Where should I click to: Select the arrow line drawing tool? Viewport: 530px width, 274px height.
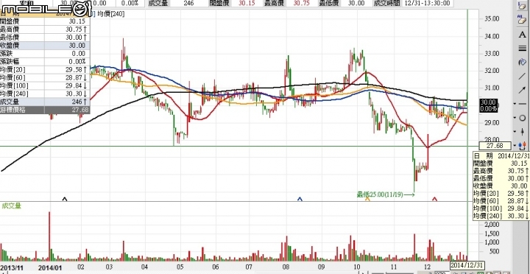tap(522, 90)
